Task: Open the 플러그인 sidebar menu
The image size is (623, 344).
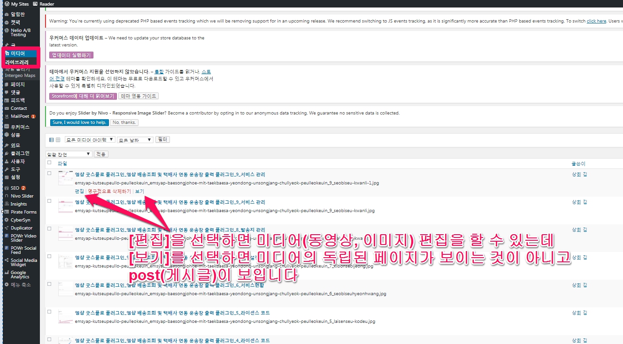Action: (20, 153)
